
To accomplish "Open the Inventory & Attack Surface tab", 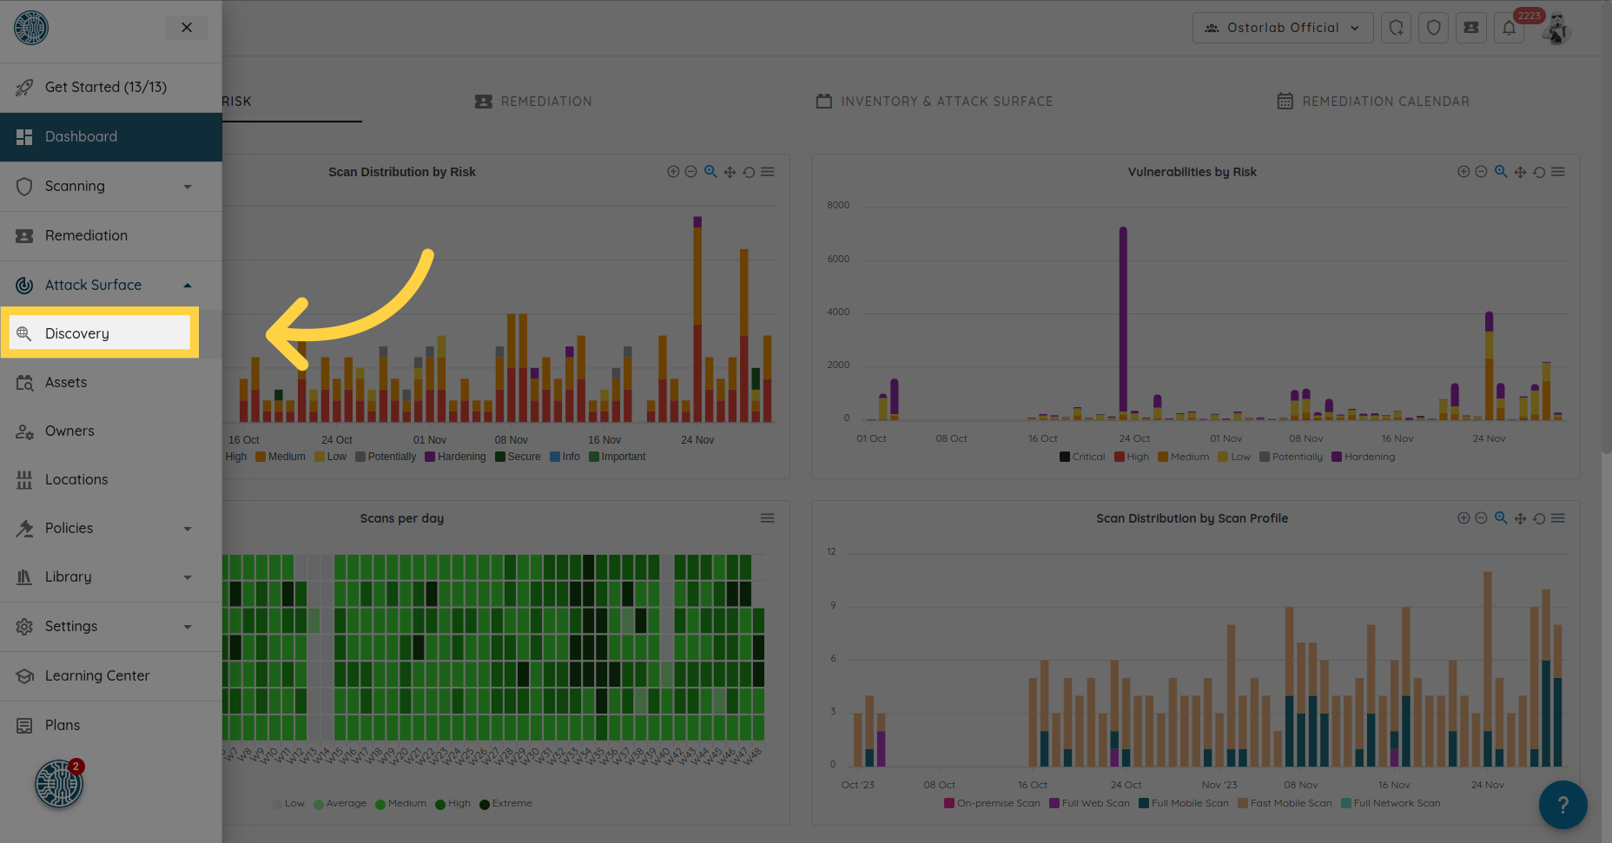I will 935,102.
